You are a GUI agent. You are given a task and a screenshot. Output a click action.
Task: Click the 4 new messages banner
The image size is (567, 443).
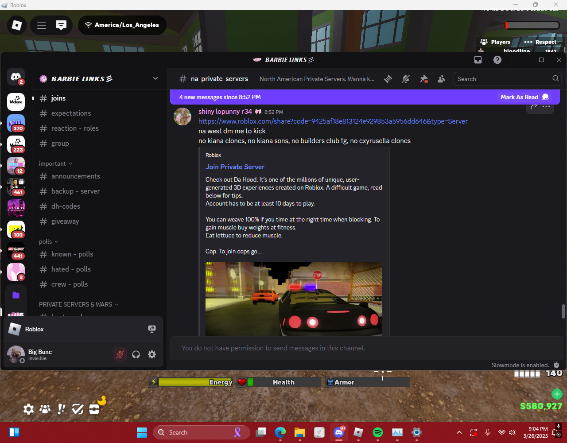(x=365, y=97)
